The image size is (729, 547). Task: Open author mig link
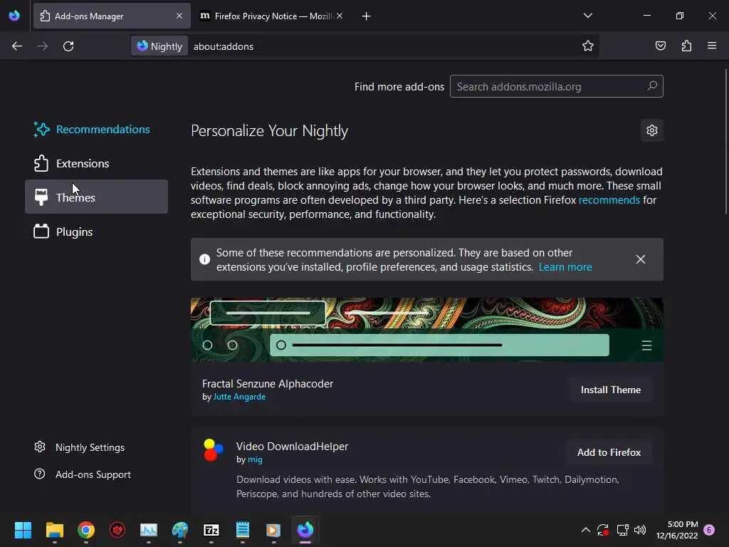click(255, 459)
